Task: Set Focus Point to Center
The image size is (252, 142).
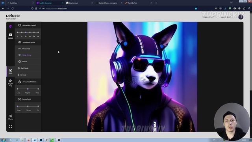Action: click(x=28, y=106)
